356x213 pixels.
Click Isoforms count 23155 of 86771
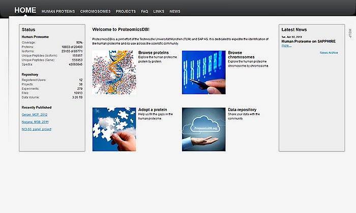point(72,51)
